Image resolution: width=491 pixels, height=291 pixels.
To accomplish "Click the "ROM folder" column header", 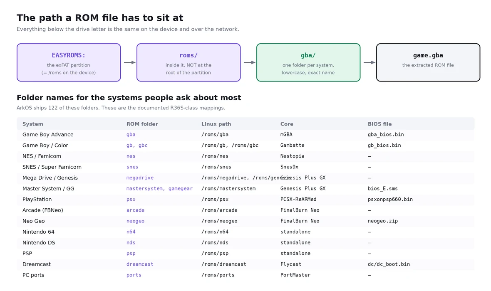I will [142, 124].
